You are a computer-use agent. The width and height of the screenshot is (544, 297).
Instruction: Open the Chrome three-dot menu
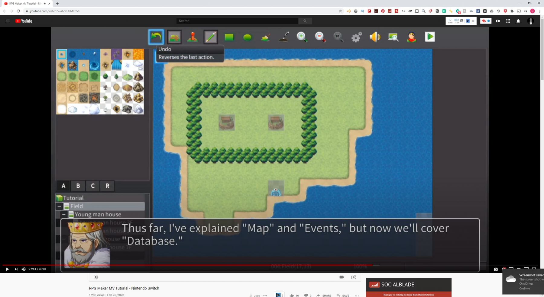(x=539, y=11)
